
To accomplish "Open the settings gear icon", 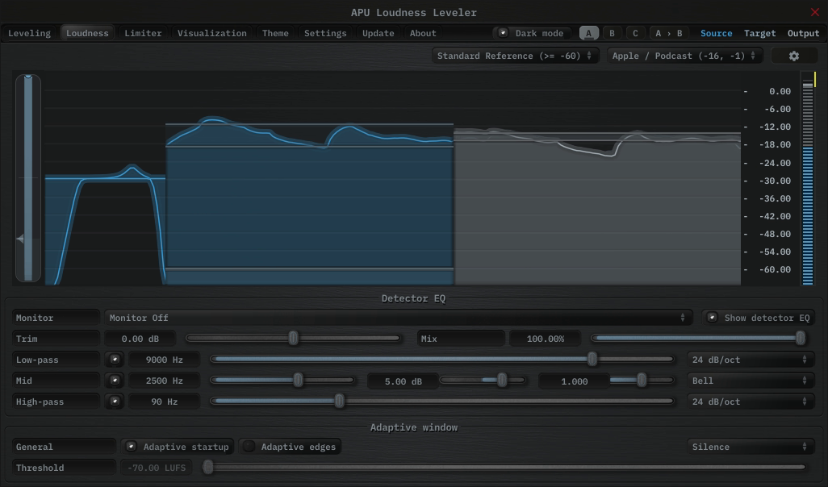I will [794, 55].
